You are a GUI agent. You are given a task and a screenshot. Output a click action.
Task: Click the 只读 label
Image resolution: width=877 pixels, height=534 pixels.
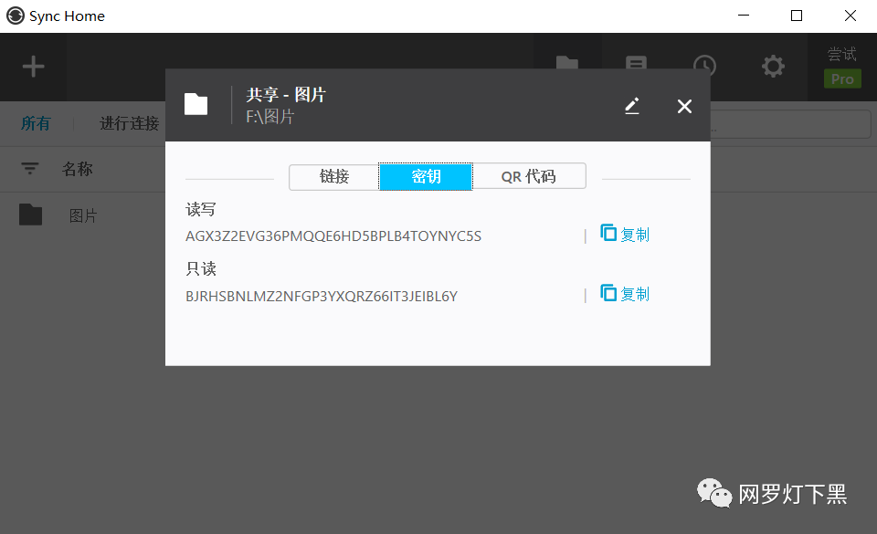[201, 268]
